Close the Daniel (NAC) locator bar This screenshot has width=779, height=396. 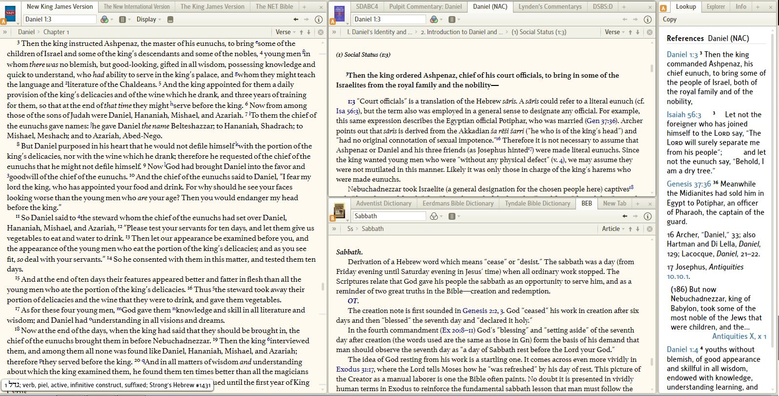(x=650, y=32)
